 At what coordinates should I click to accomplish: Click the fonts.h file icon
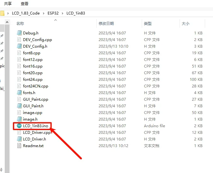pyautogui.click(x=19, y=92)
